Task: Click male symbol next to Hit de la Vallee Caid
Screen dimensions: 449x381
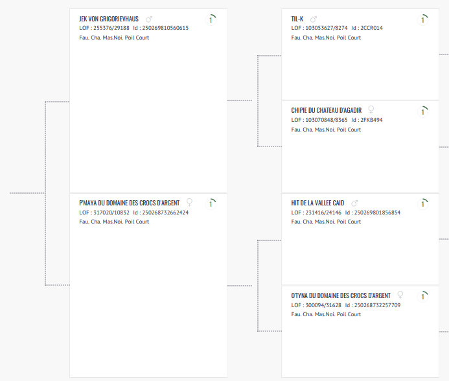Action: click(354, 203)
